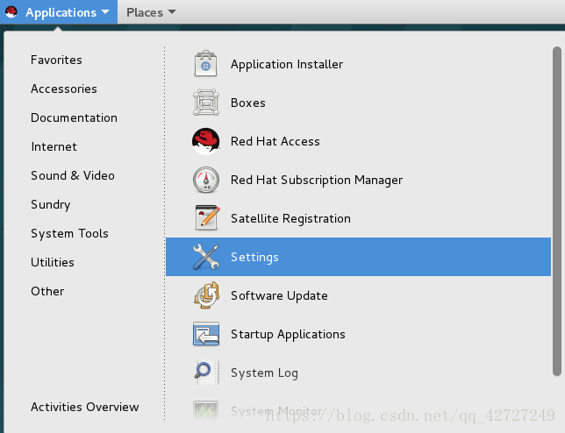Click the System Log magnifier icon
This screenshot has width=565, height=433.
pyautogui.click(x=206, y=373)
